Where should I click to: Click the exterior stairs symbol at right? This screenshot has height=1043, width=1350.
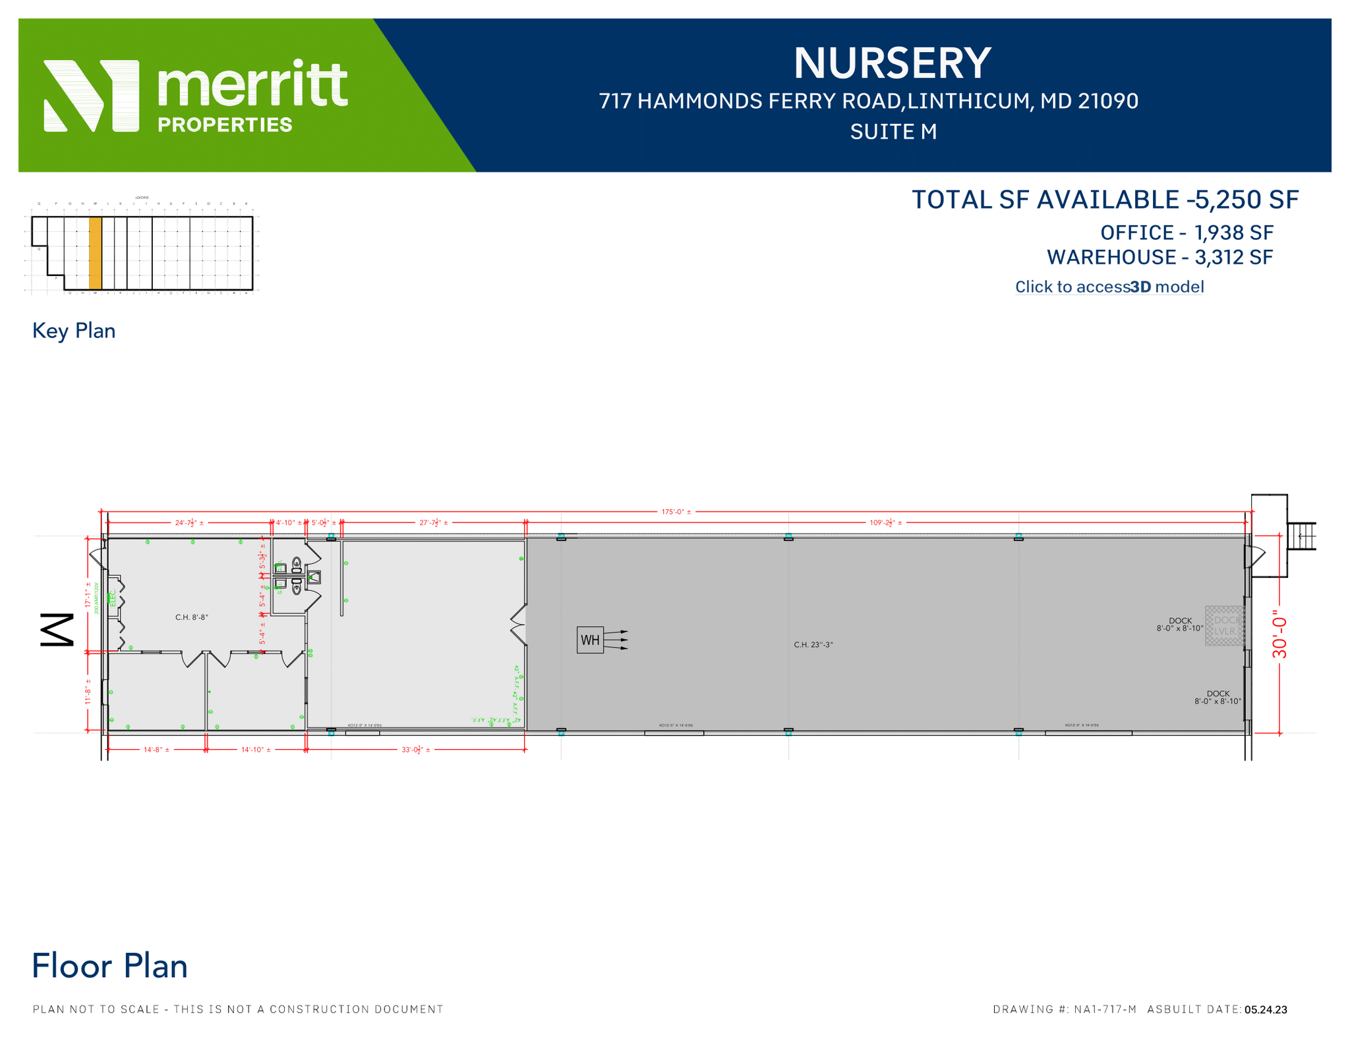pos(1303,536)
